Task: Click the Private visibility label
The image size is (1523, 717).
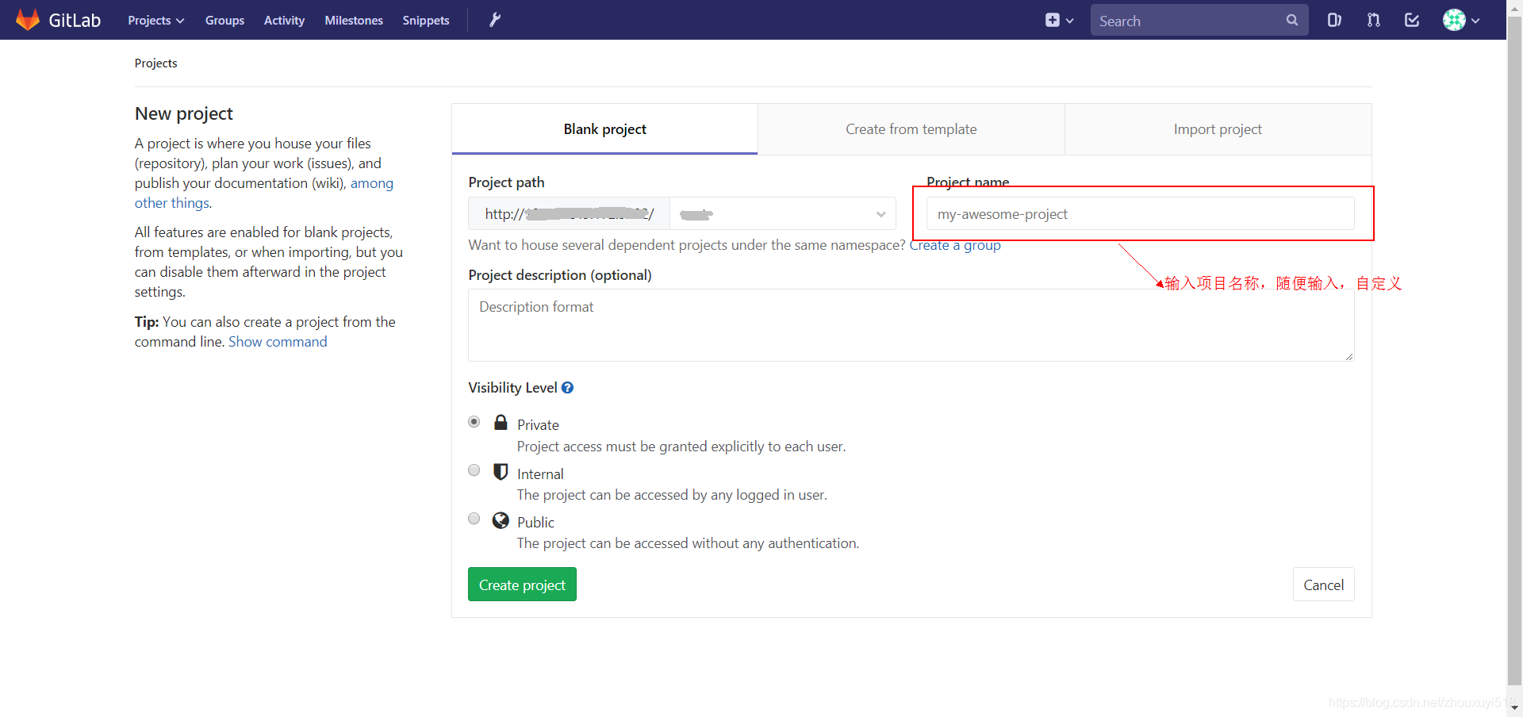Action: coord(538,425)
